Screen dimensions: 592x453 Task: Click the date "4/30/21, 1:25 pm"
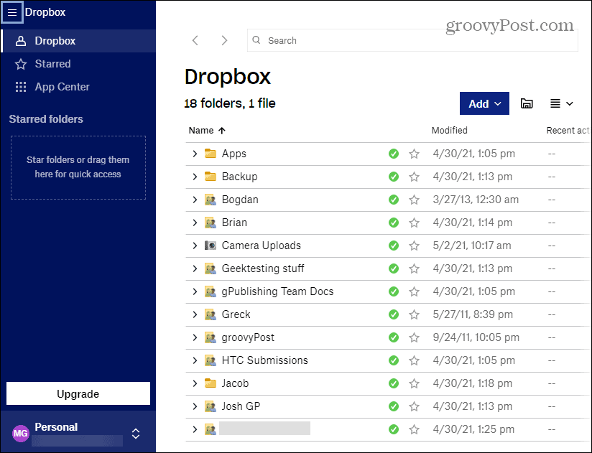(x=473, y=429)
